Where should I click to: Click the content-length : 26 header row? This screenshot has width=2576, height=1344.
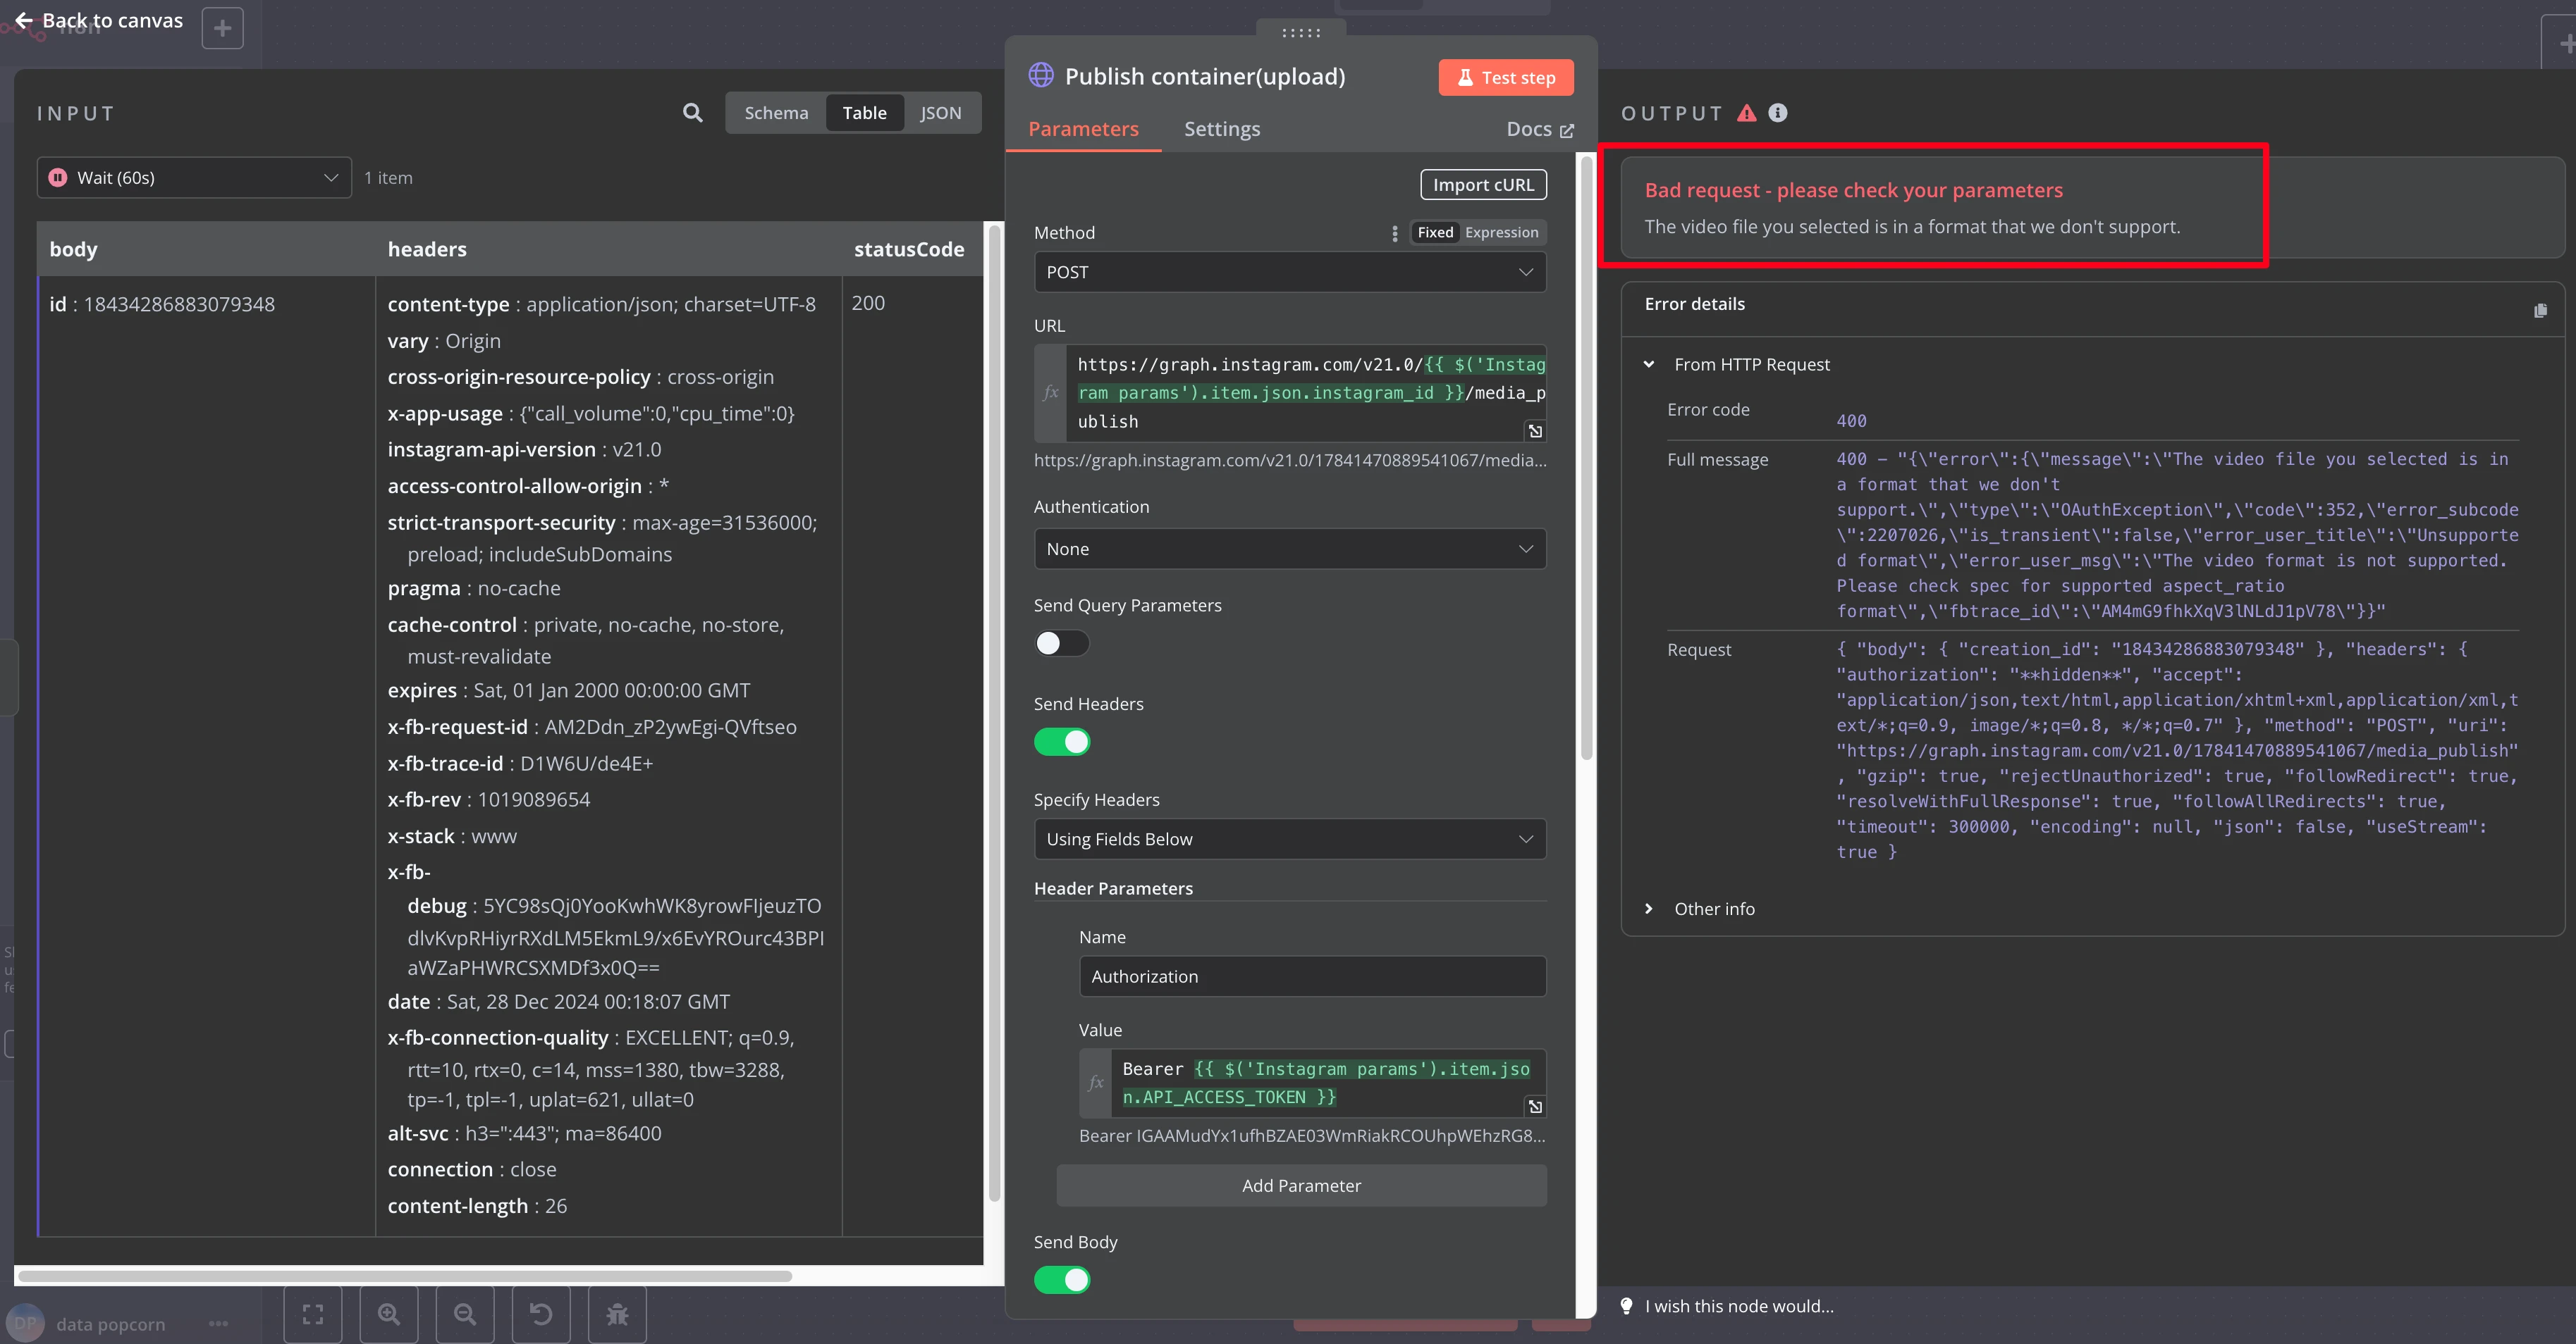coord(477,1206)
